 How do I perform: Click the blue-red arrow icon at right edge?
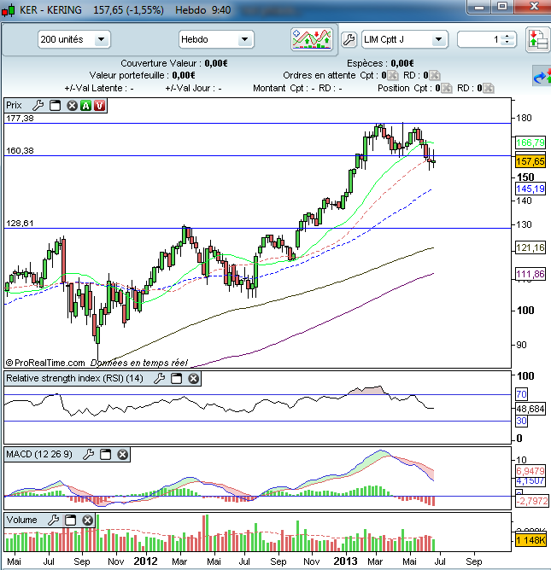[542, 76]
